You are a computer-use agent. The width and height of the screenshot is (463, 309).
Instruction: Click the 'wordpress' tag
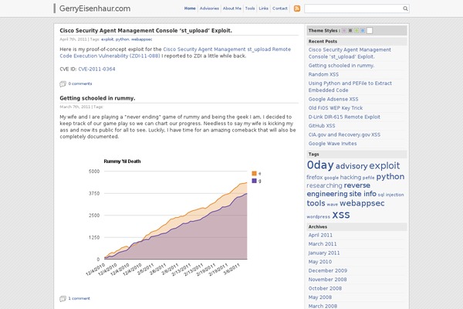coord(318,217)
